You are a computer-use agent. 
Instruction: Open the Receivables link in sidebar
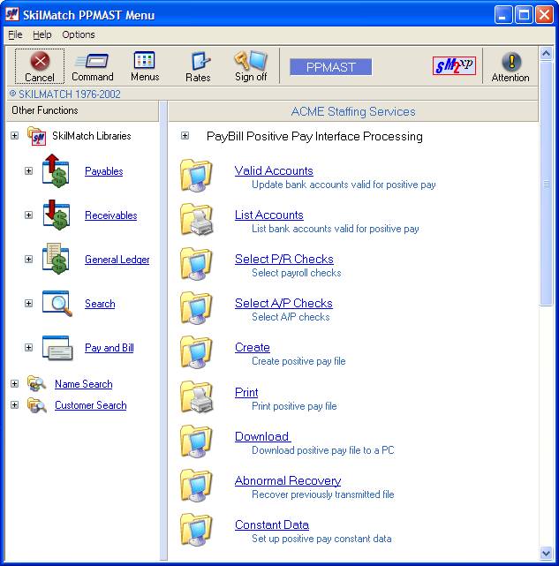(x=111, y=215)
